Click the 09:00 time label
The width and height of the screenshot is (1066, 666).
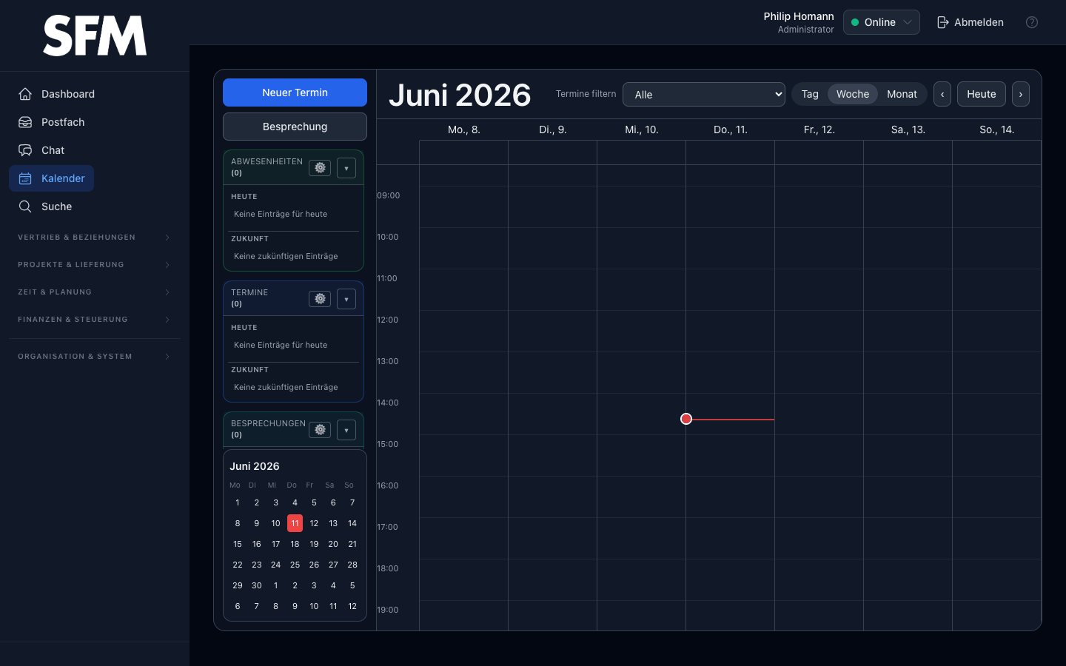388,195
